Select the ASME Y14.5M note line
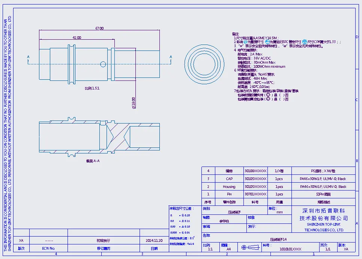Screen dimensions: 362x259 pos(255,38)
